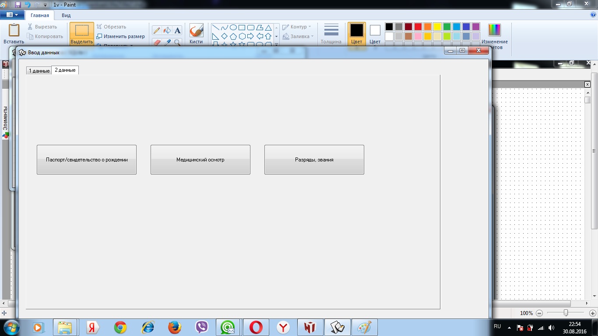Click Изменить размер resize button
The width and height of the screenshot is (598, 336).
(x=121, y=36)
